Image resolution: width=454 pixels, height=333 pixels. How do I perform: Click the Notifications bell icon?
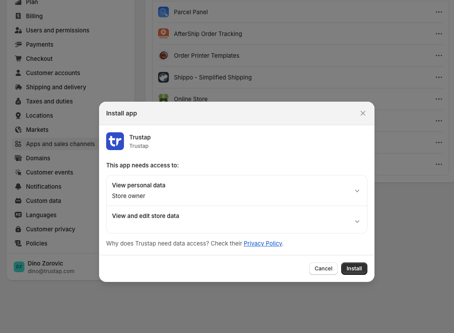(x=18, y=186)
